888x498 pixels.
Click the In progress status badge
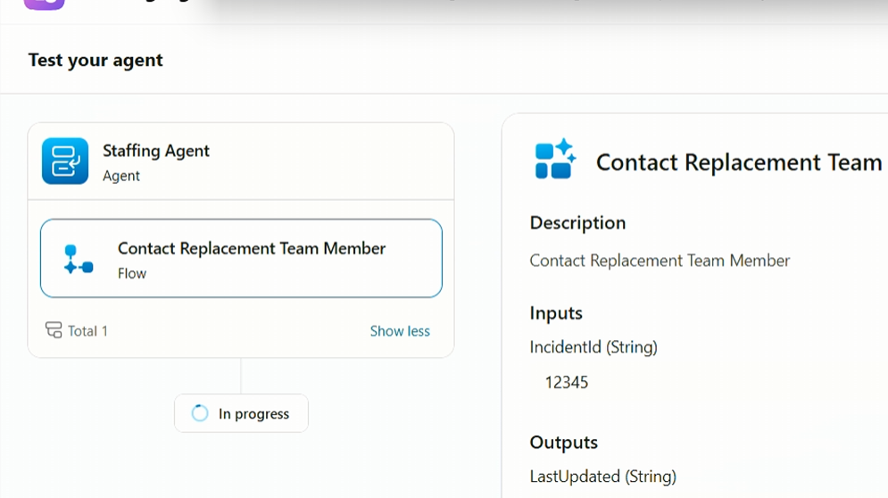pos(241,413)
